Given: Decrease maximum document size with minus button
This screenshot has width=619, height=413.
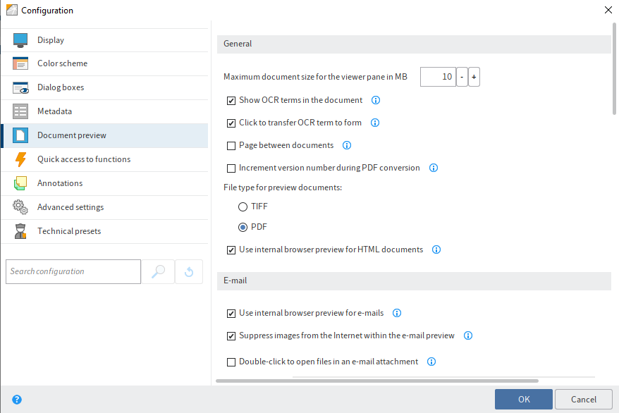Looking at the screenshot, I should click(462, 77).
